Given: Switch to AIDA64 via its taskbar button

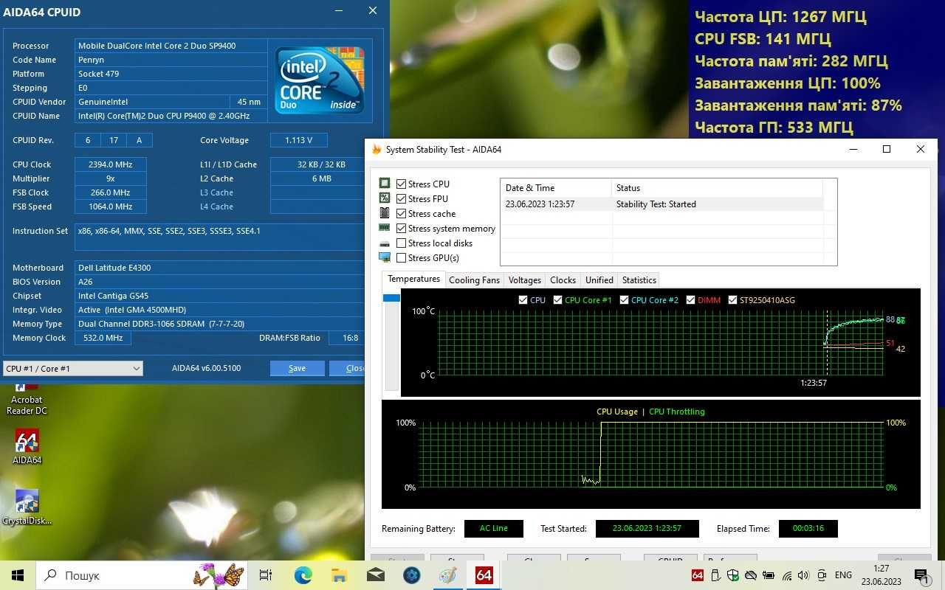Looking at the screenshot, I should (484, 575).
